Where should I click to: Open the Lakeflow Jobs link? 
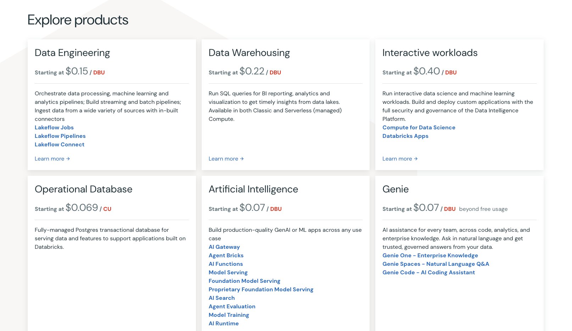tap(54, 128)
